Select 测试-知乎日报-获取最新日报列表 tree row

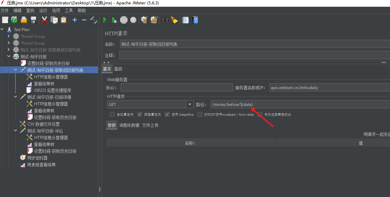50,50
